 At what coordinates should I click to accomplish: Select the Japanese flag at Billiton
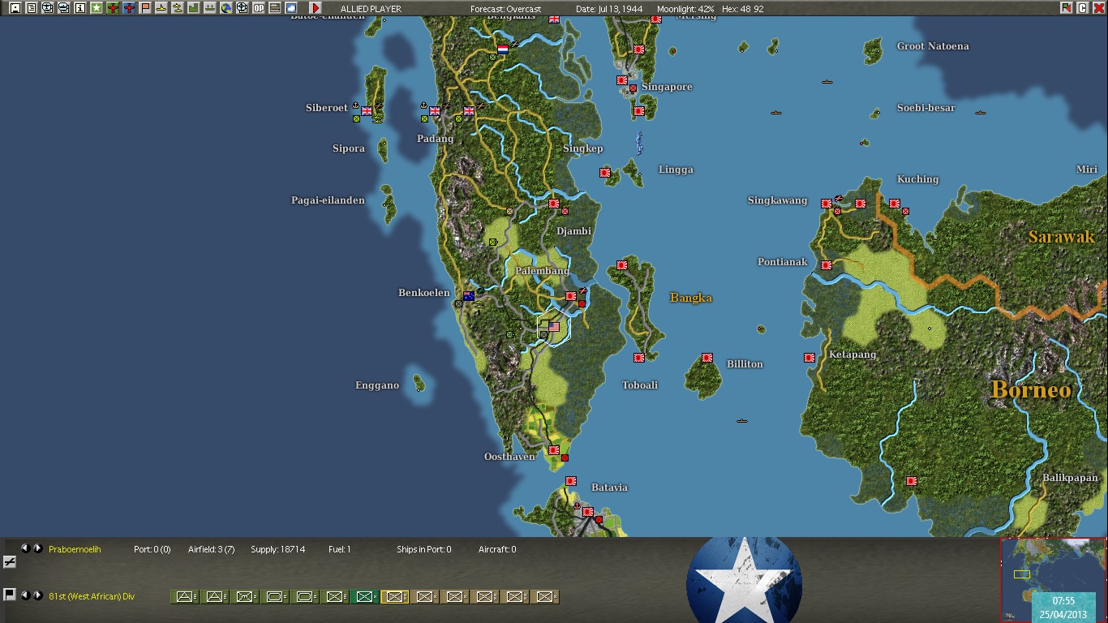pos(706,358)
